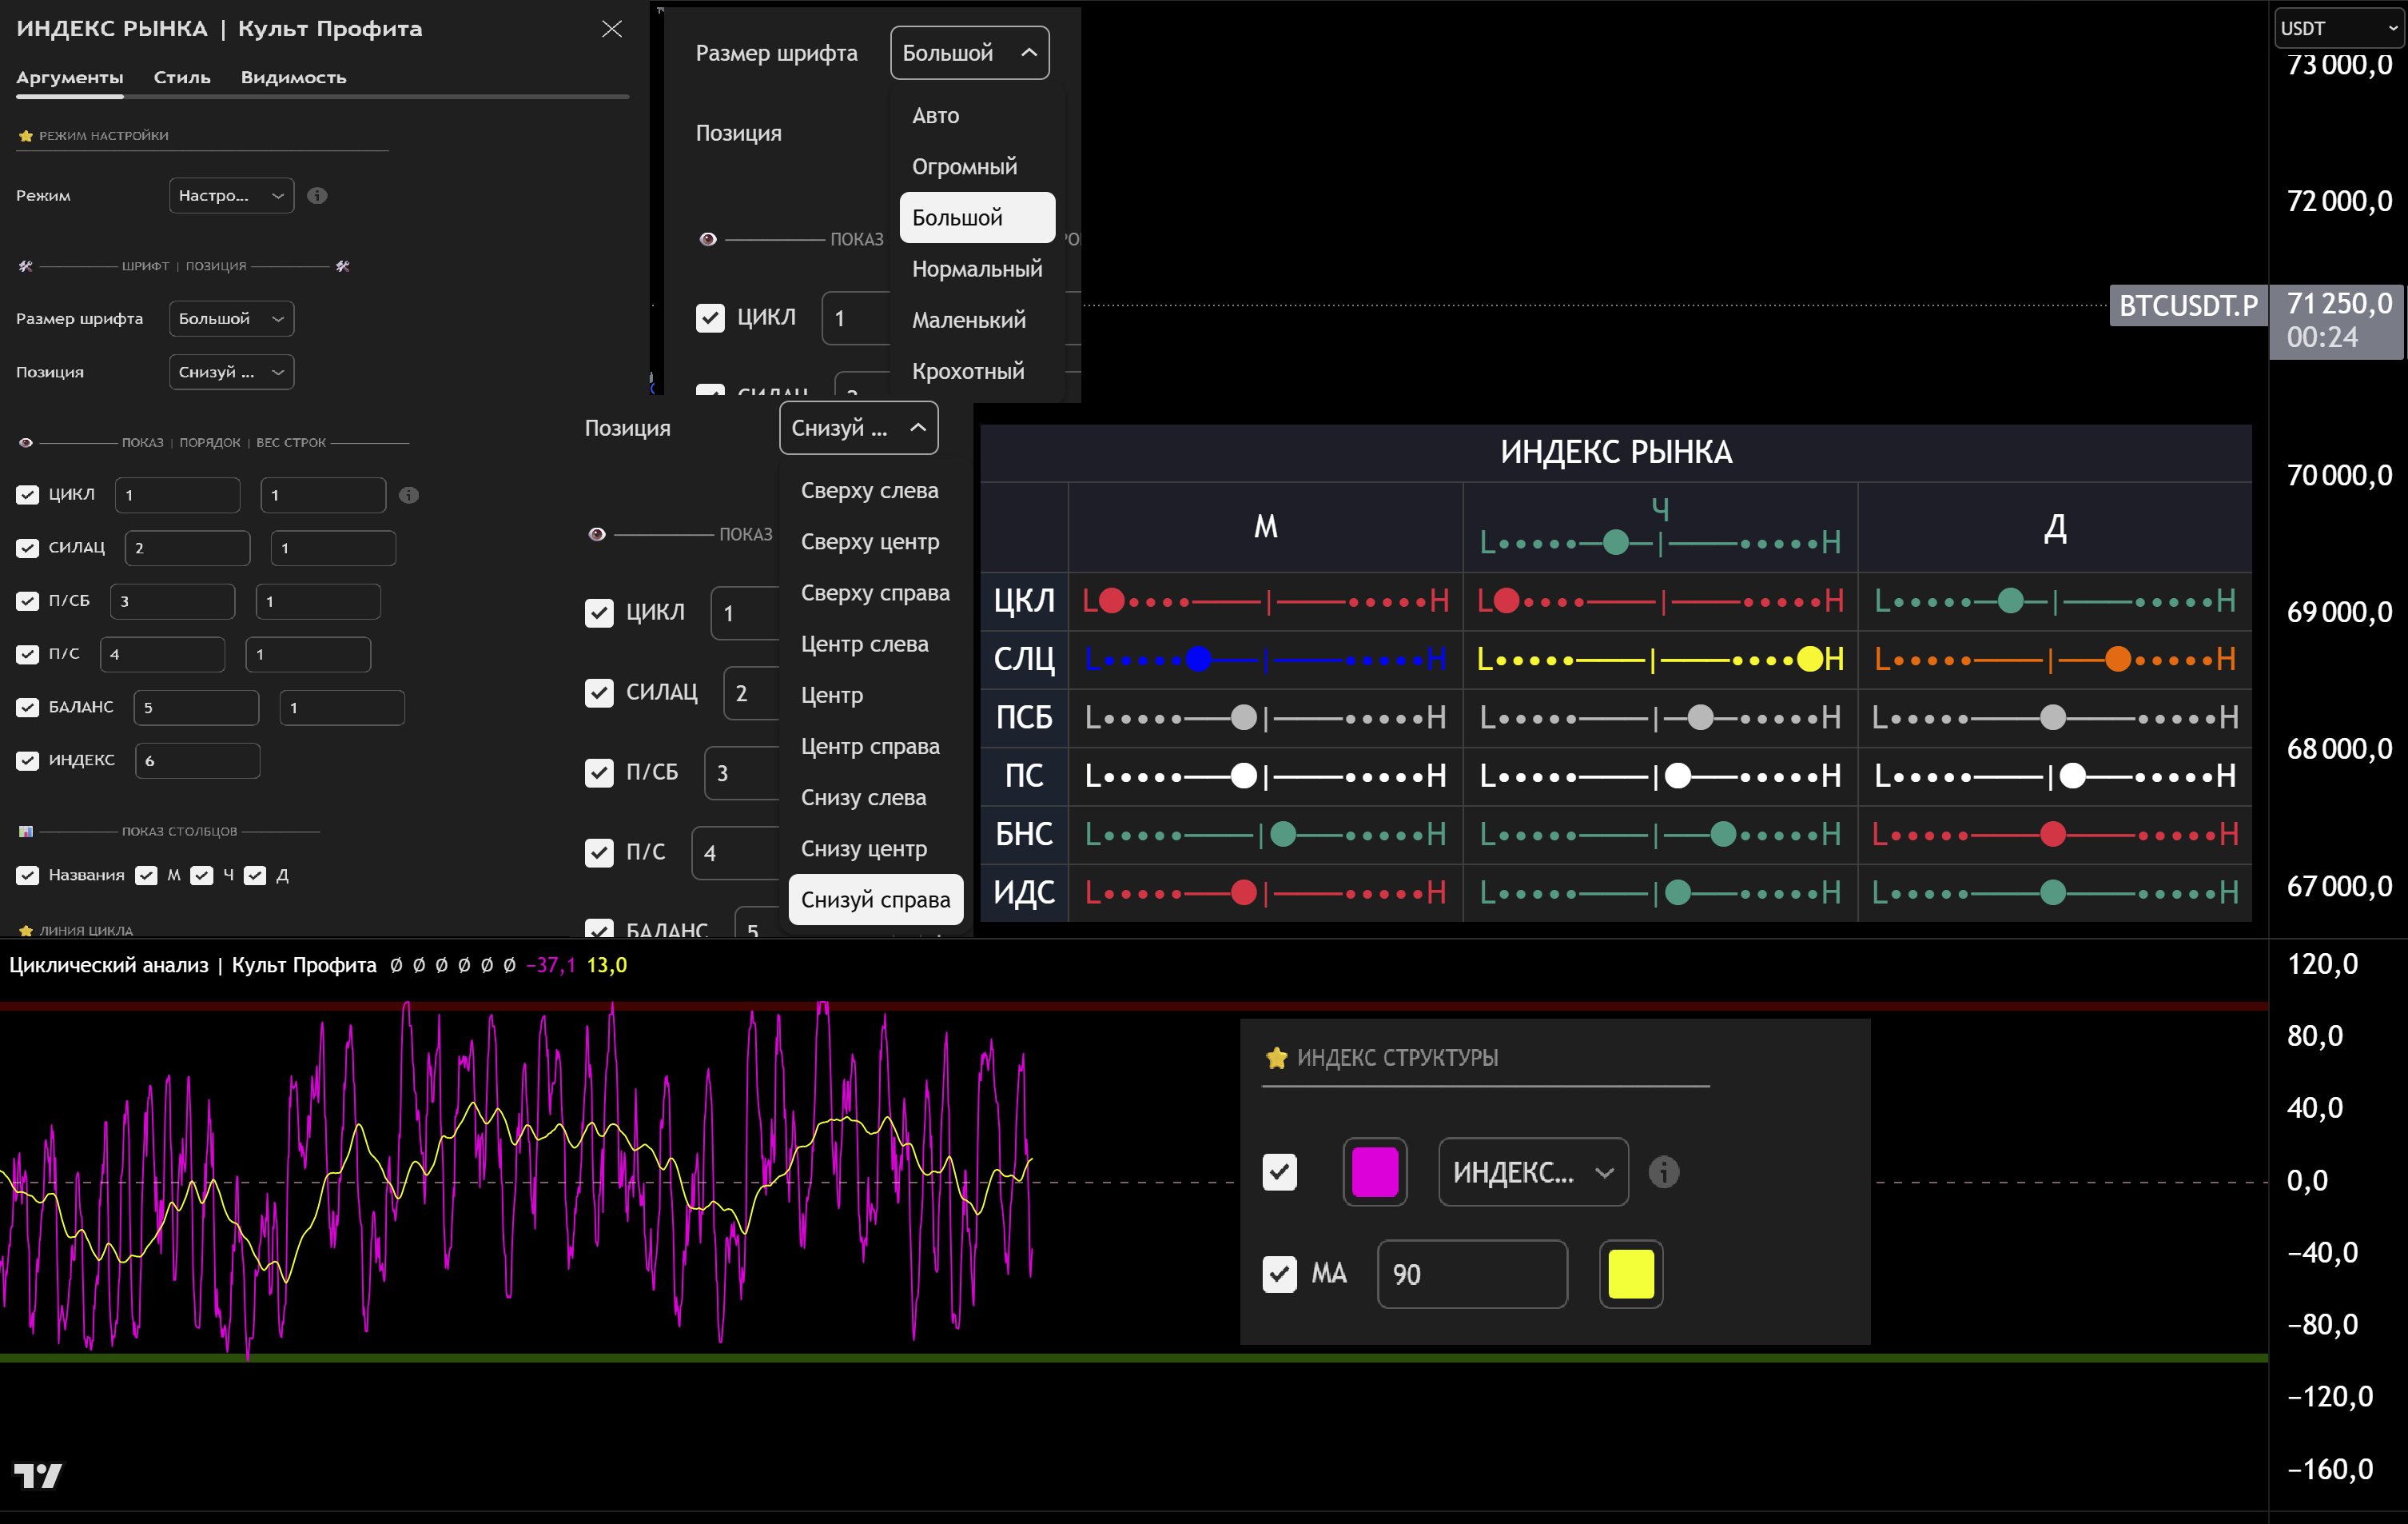Select Огромный font size option
Image resolution: width=2408 pixels, height=1524 pixels.
964,166
